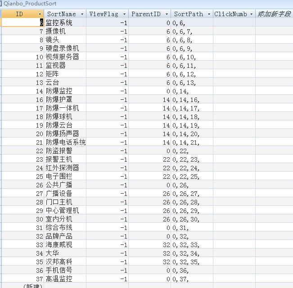
Task: Click the 防爆电话系统 cell
Action: (x=65, y=142)
